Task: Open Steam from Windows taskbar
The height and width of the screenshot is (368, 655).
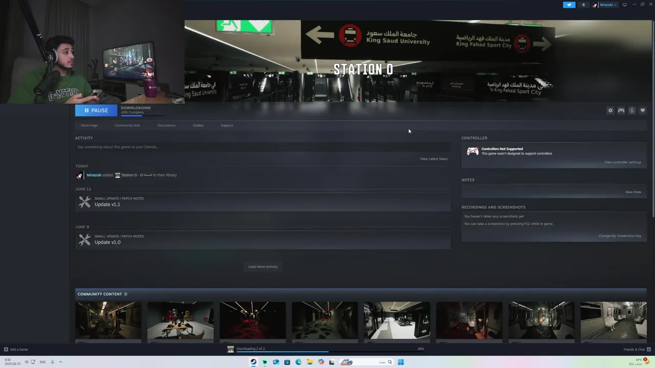Action: click(x=253, y=362)
